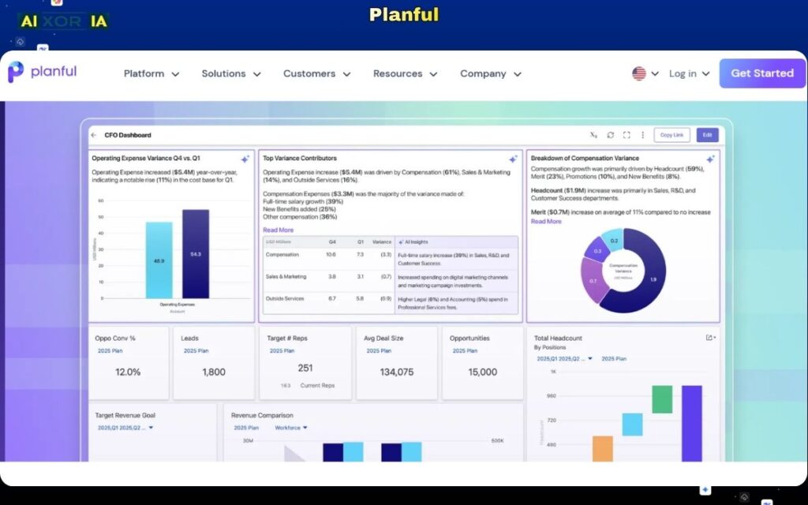Open the three-dot menu beside the Edit button
This screenshot has width=808, height=505.
pos(643,135)
